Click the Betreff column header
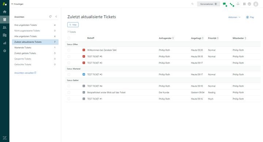Image resolution: width=263 pixels, height=142 pixels. 91,38
